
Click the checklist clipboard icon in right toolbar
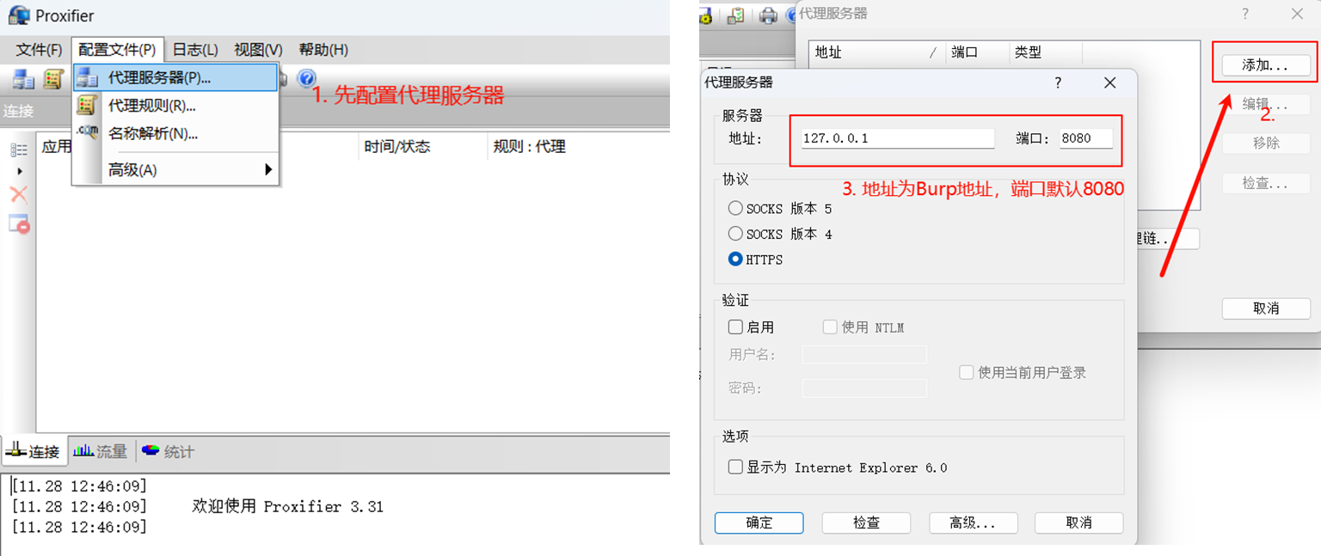(x=735, y=15)
